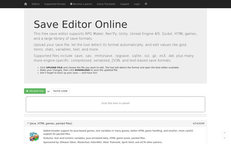The image size is (231, 144).
Task: Click the 'Added broader support for Java-based' text
Action: (118, 132)
